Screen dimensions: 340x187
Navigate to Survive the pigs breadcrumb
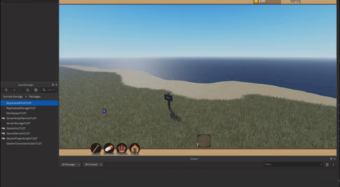pos(13,97)
